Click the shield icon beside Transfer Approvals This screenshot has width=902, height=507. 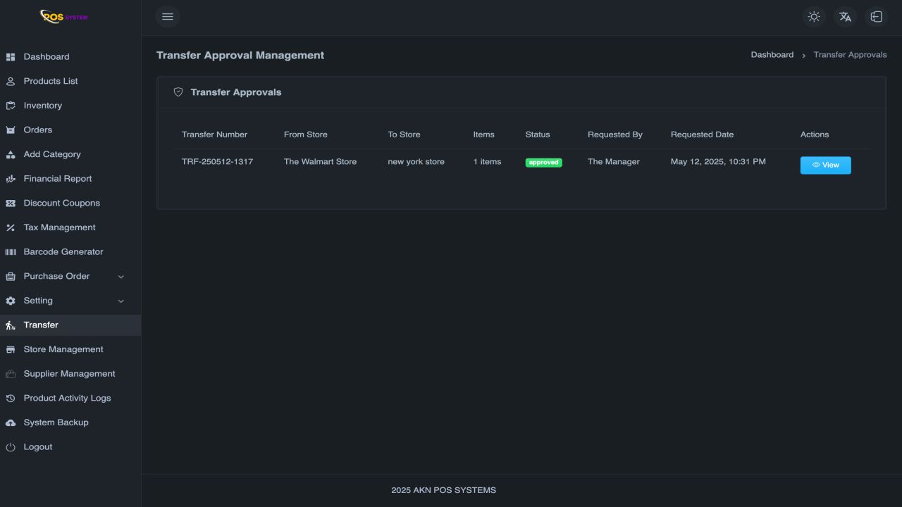tap(178, 92)
